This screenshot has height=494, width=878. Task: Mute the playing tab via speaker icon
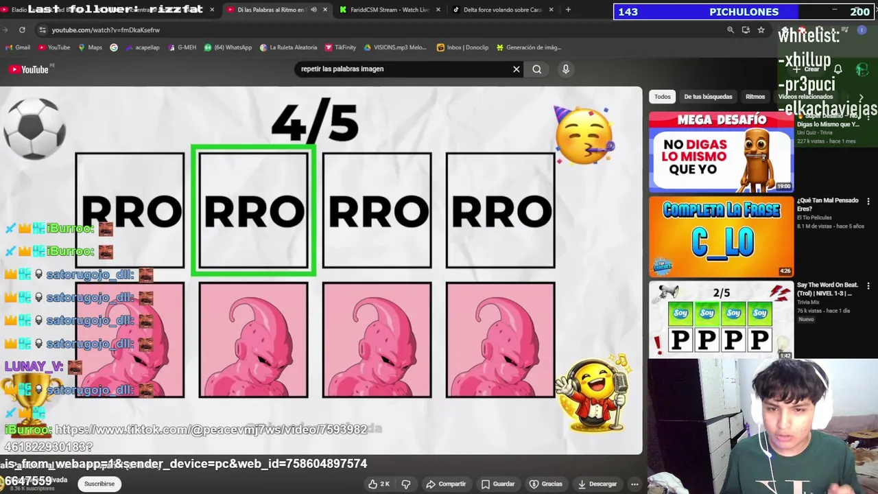313,10
